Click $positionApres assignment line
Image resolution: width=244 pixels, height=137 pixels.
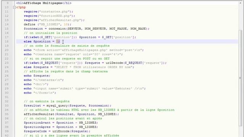tap(61, 127)
